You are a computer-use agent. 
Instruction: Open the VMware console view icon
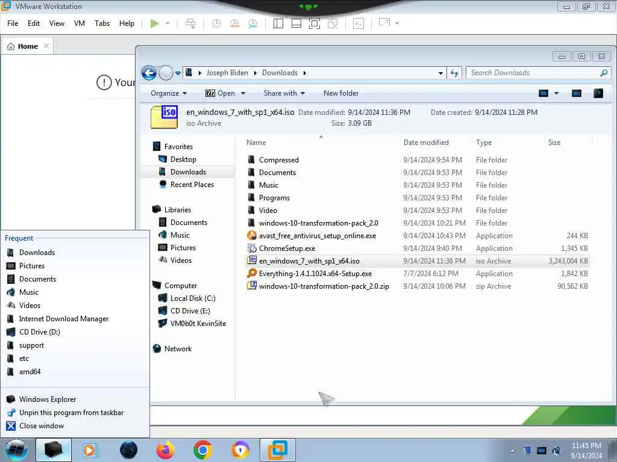[359, 23]
